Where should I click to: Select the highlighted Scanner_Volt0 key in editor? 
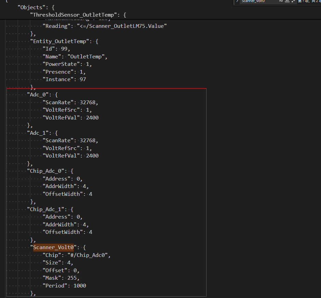[53, 247]
